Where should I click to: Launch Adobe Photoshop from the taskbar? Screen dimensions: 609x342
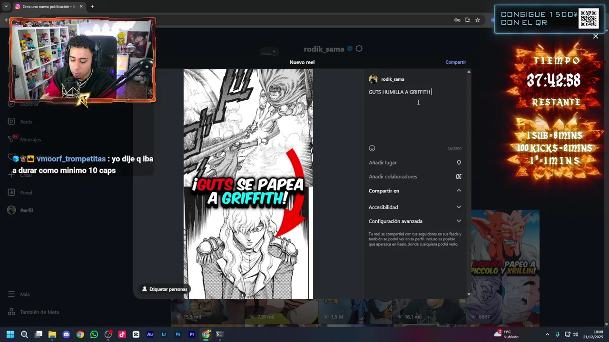178,334
